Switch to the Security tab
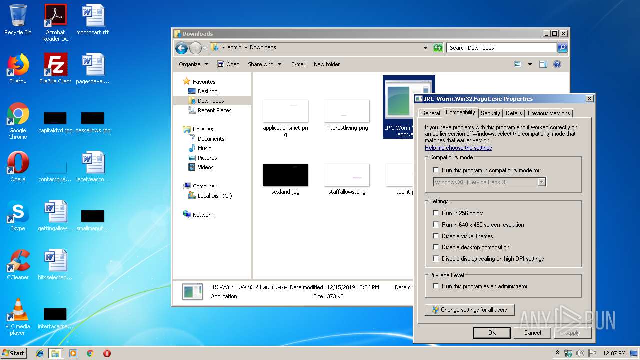 490,113
